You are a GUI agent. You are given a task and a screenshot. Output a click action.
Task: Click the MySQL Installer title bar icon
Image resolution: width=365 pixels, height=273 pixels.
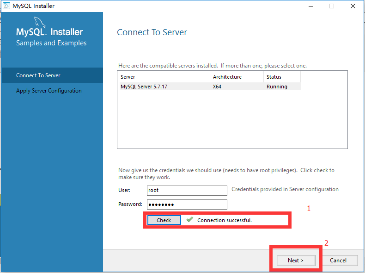pyautogui.click(x=6, y=6)
